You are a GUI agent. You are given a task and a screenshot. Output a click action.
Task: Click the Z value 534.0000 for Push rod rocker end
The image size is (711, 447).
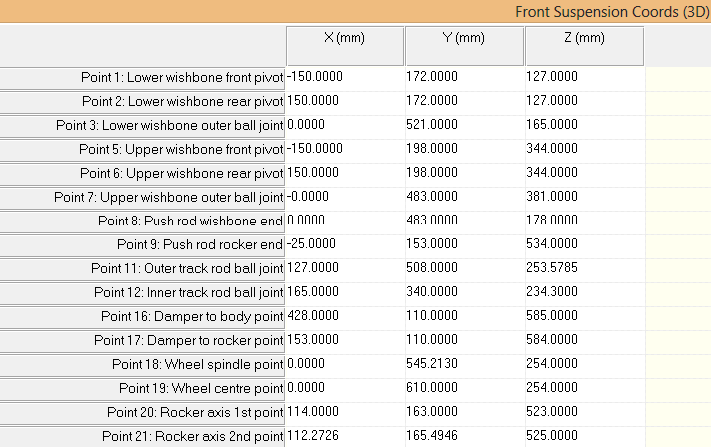coord(583,244)
